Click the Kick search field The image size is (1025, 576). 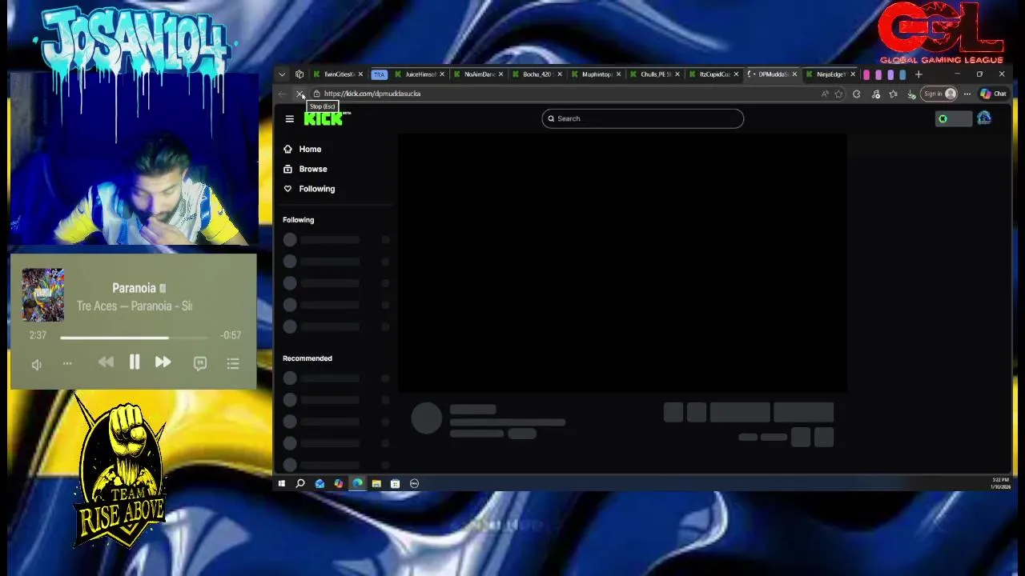(642, 118)
